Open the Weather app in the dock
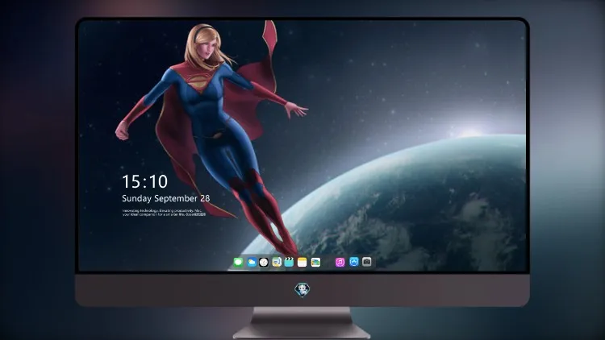 click(252, 263)
